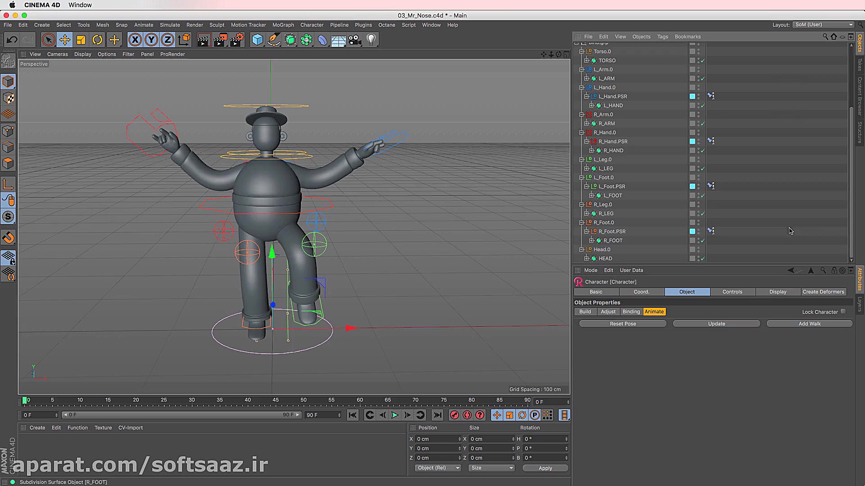Image resolution: width=865 pixels, height=486 pixels.
Task: Open the Object (Rel) dropdown
Action: [437, 468]
